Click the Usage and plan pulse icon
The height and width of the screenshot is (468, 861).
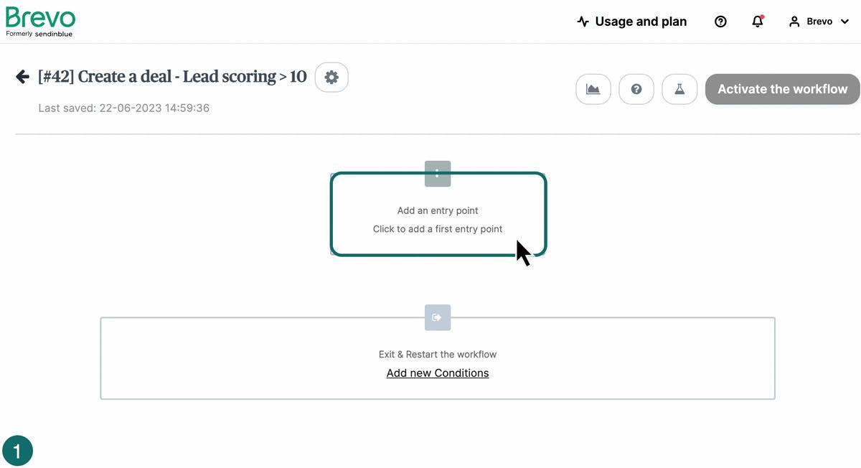tap(583, 22)
